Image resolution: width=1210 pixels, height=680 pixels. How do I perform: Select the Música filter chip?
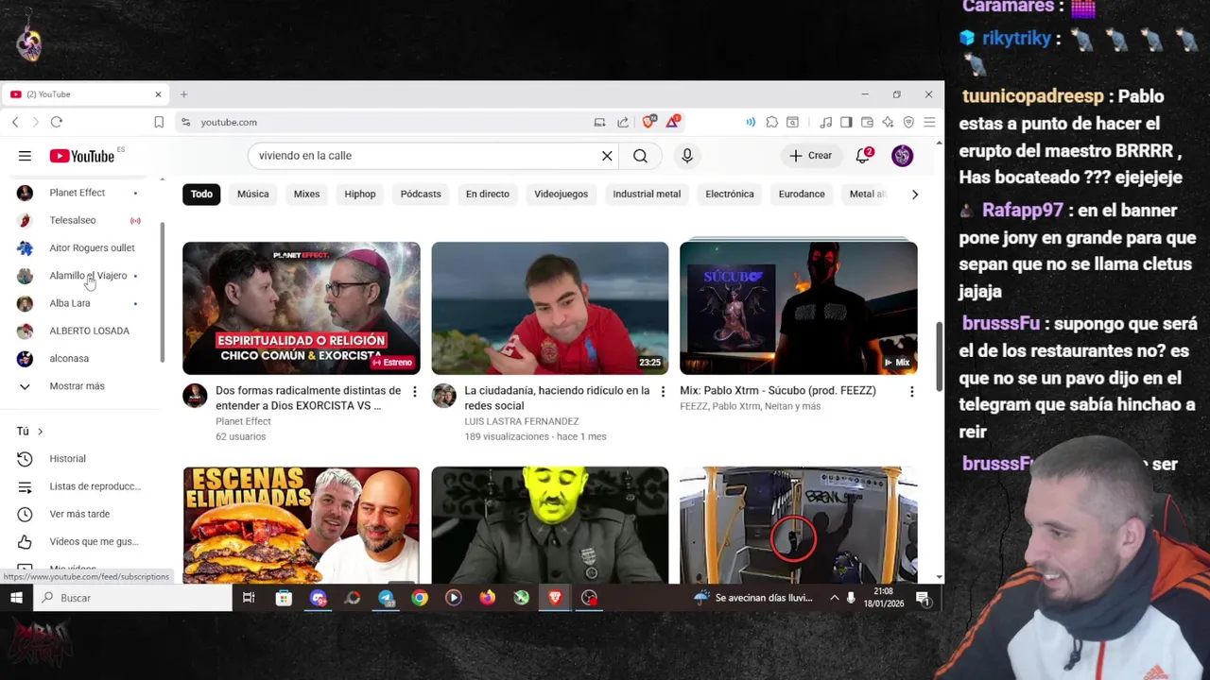point(252,194)
